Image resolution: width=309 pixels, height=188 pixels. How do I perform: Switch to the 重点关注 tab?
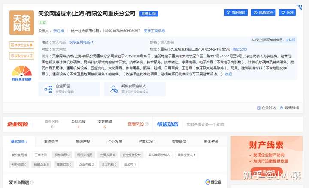tap(51, 142)
